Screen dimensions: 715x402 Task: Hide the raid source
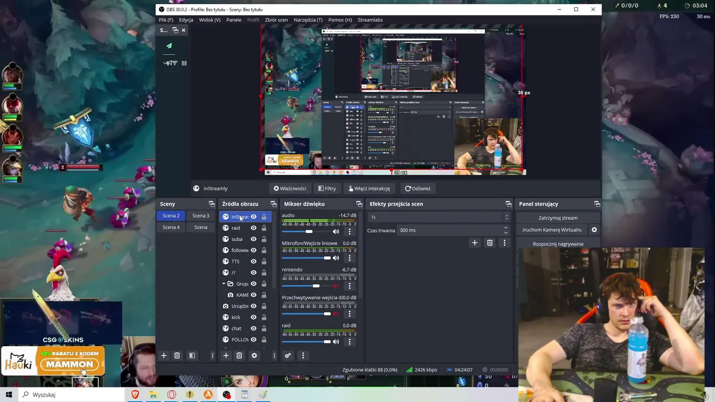254,228
